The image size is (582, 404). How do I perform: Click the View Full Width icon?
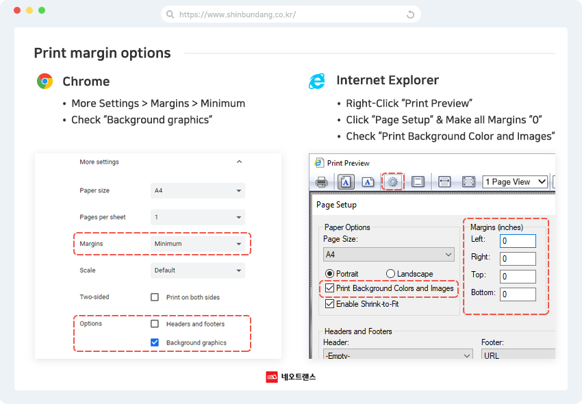coord(444,182)
